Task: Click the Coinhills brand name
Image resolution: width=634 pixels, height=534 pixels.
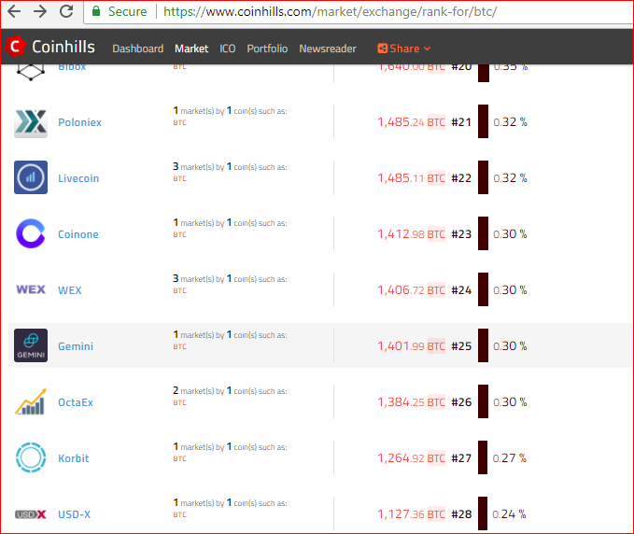Action: [63, 47]
